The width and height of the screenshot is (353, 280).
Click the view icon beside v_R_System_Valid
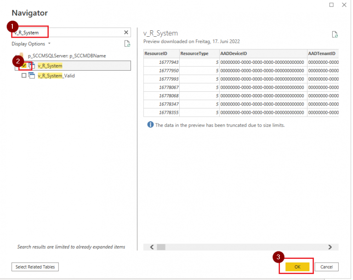[32, 76]
